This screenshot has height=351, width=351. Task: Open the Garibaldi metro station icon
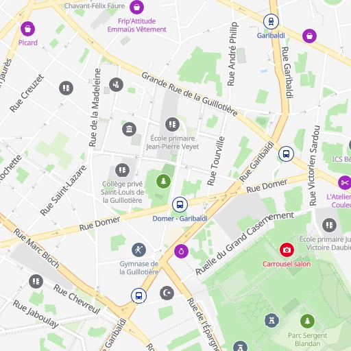coord(271,21)
